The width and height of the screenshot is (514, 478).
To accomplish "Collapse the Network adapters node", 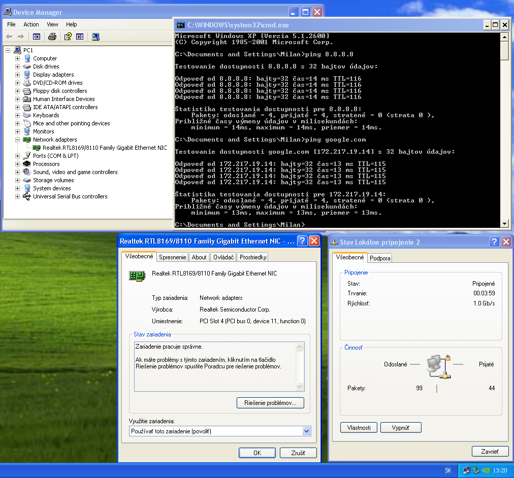I will pos(18,140).
